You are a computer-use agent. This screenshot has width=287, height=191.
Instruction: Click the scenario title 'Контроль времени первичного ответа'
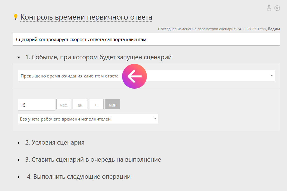point(86,17)
